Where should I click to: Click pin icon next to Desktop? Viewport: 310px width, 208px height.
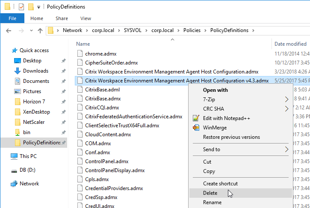click(63, 61)
